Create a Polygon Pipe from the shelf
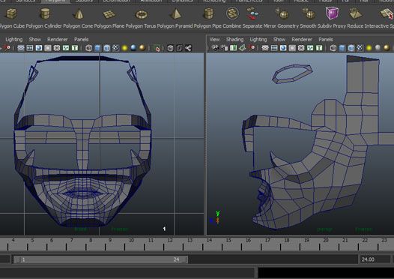The image size is (394, 279). (208, 13)
